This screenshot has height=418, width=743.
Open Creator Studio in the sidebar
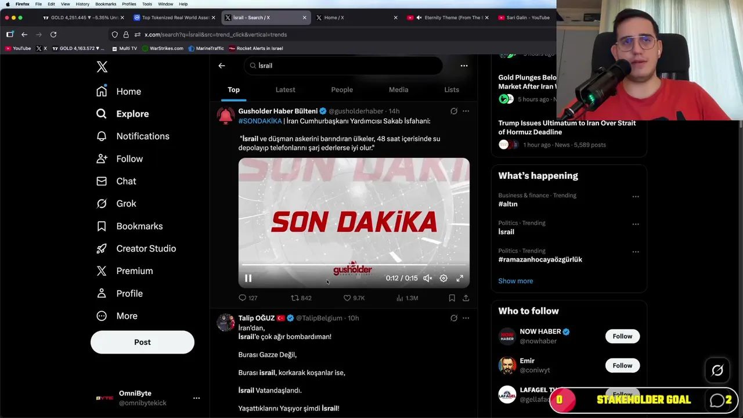click(136, 248)
